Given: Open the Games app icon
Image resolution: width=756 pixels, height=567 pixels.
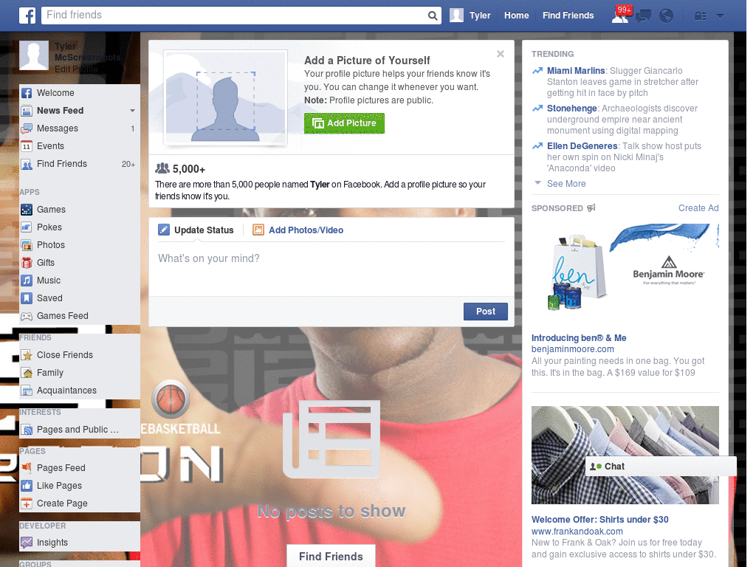Looking at the screenshot, I should [x=27, y=210].
